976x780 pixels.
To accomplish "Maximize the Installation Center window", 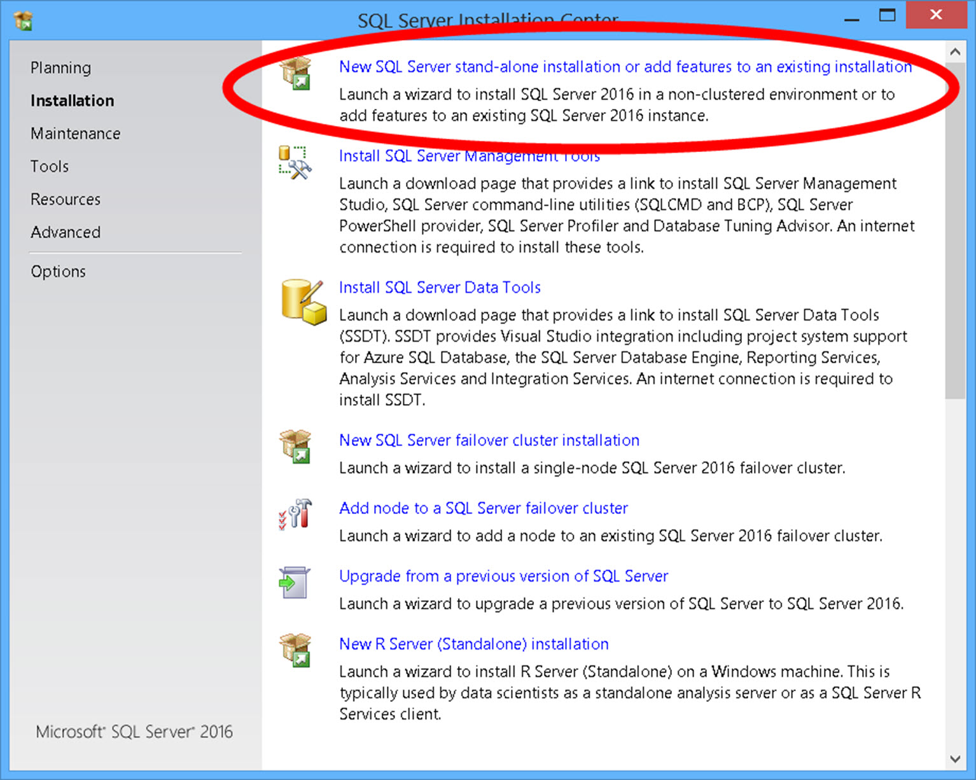I will (888, 16).
